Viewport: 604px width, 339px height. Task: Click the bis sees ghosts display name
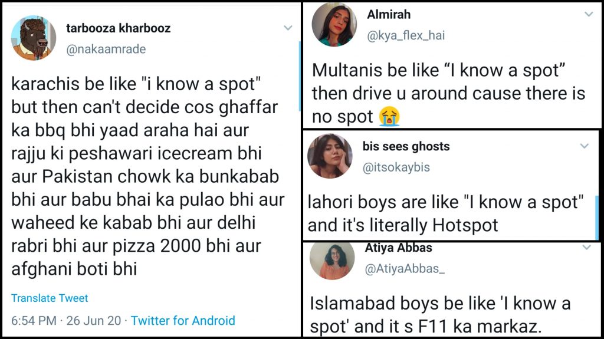[x=406, y=146]
